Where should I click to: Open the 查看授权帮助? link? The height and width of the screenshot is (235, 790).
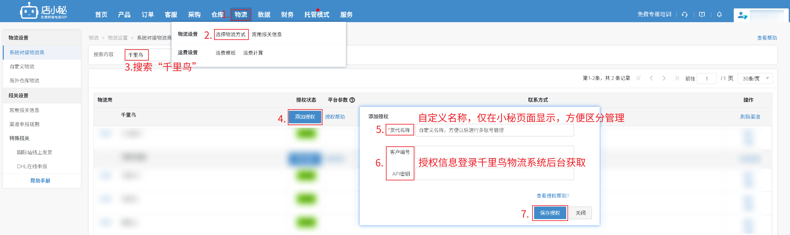(553, 196)
